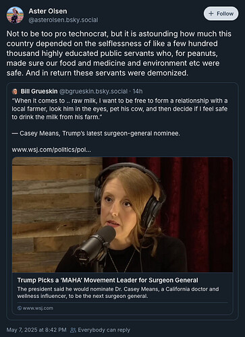Open the @asterolsen.bsky.social handle
The width and height of the screenshot is (245, 337).
63,20
